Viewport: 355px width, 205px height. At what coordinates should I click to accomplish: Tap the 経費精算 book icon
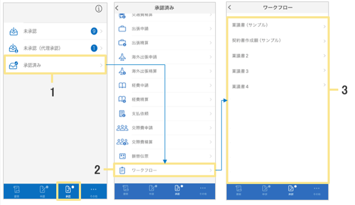122,99
